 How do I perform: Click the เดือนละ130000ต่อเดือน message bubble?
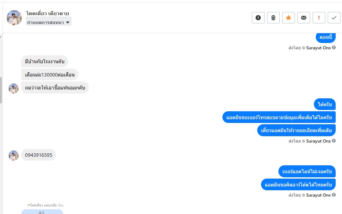coord(50,75)
